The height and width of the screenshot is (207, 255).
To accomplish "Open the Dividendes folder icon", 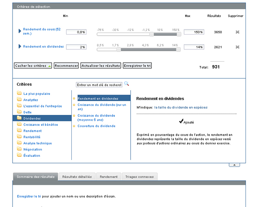I will point(19,118).
